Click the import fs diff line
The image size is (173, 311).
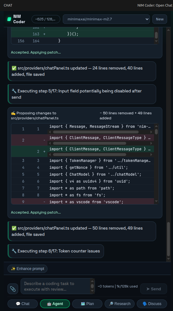click(83, 195)
